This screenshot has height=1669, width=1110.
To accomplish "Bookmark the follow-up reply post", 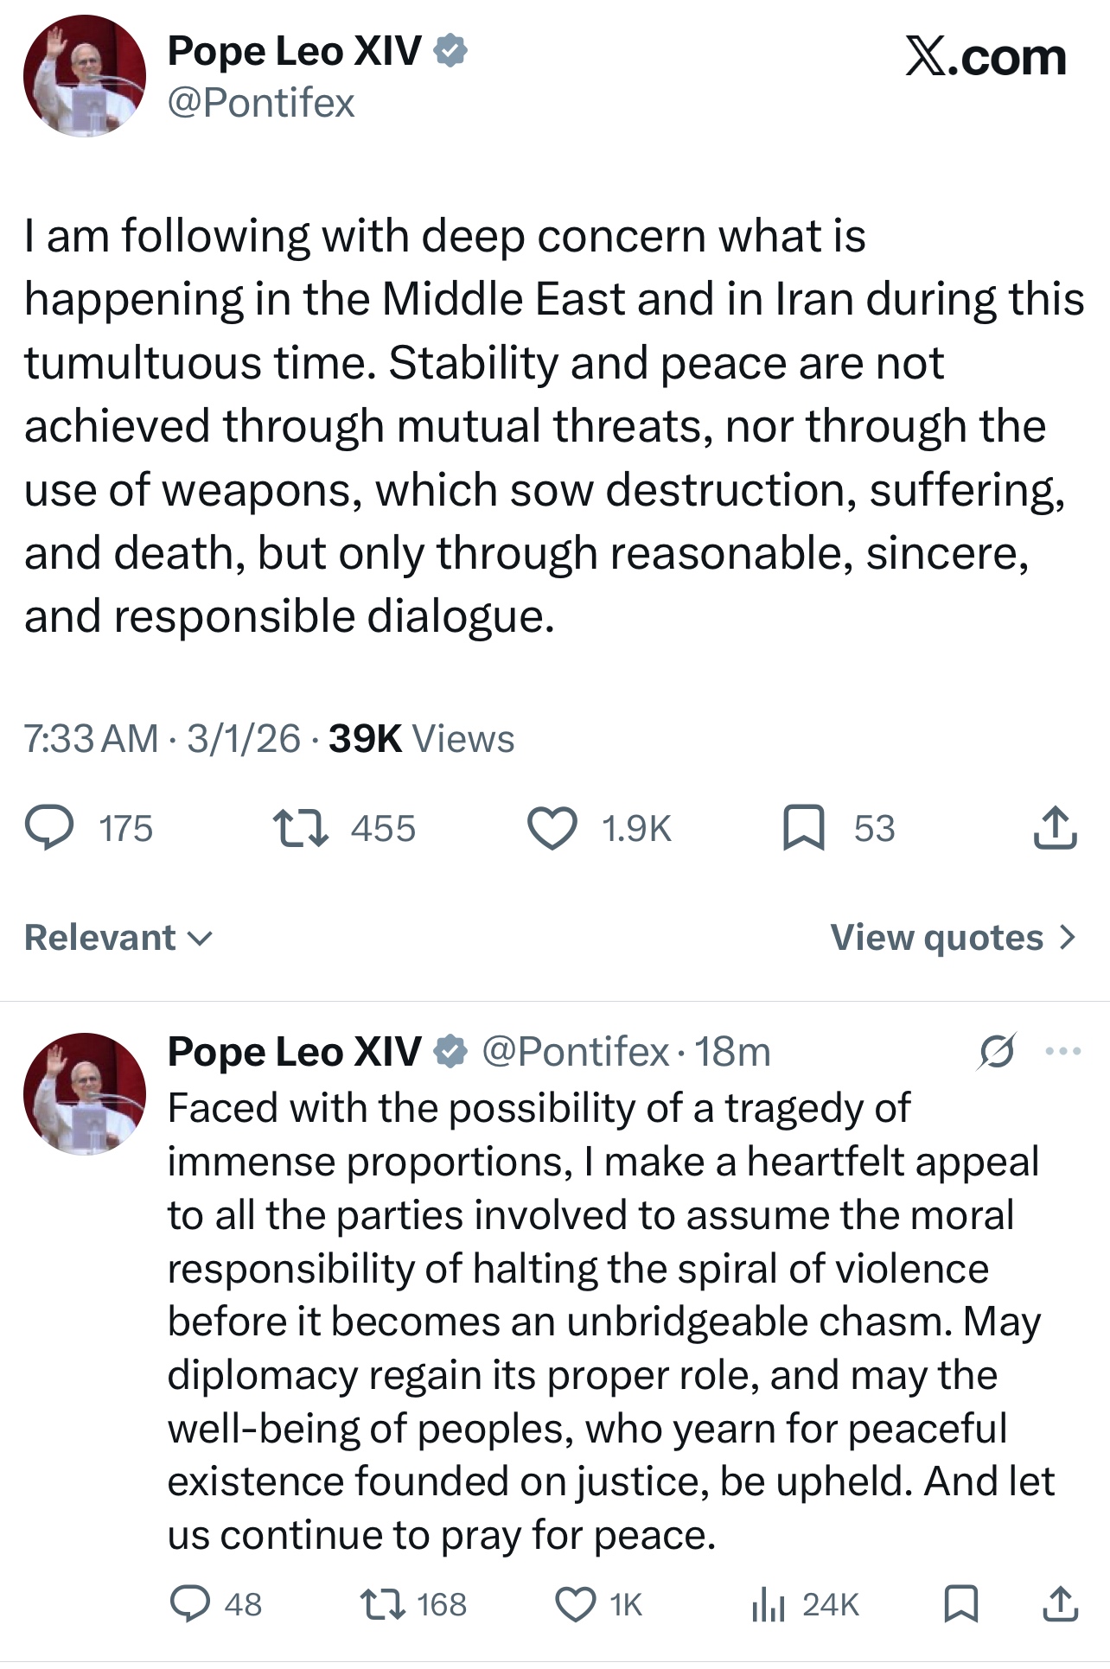I will pos(960,1604).
